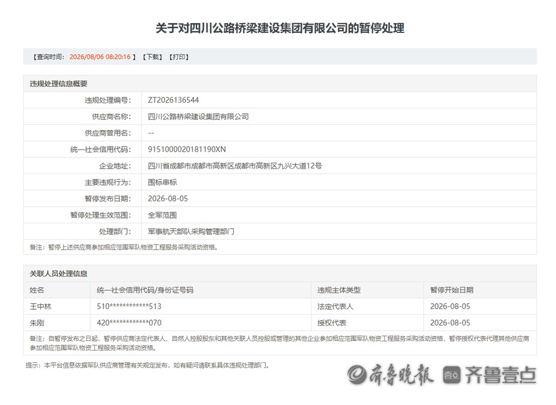Image resolution: width=556 pixels, height=405 pixels.
Task: Click the 违规主体类型 column header
Action: click(x=339, y=290)
